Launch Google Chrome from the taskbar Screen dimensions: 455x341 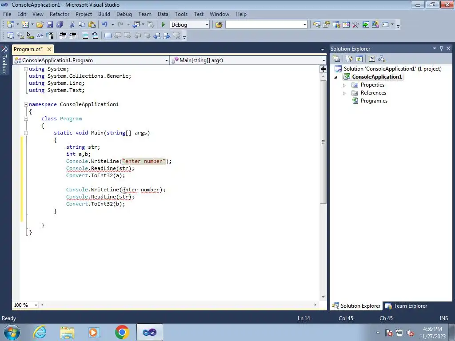pyautogui.click(x=122, y=332)
